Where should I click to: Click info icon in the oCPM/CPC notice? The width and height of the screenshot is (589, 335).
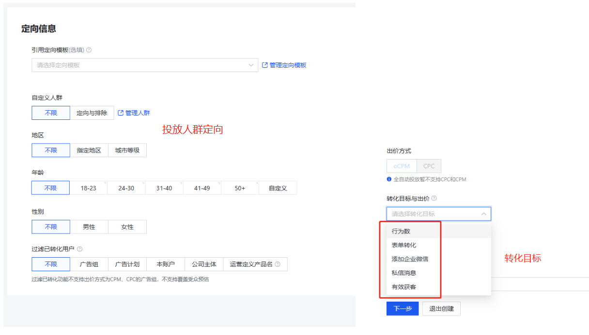pyautogui.click(x=389, y=179)
